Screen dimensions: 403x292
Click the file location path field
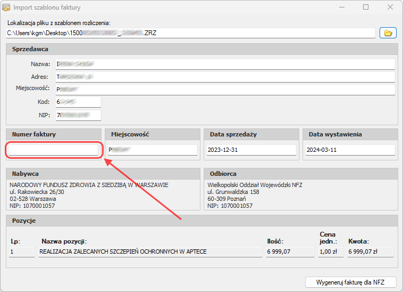[x=190, y=33]
